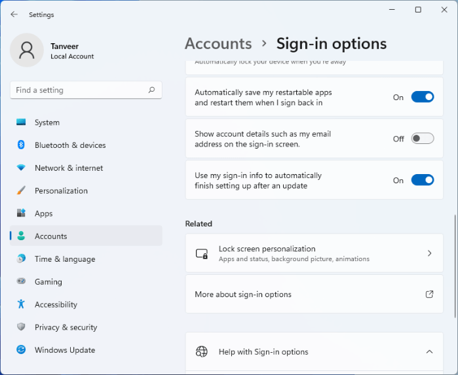This screenshot has height=375, width=458.
Task: Click the Gaming controller icon
Action: (22, 281)
